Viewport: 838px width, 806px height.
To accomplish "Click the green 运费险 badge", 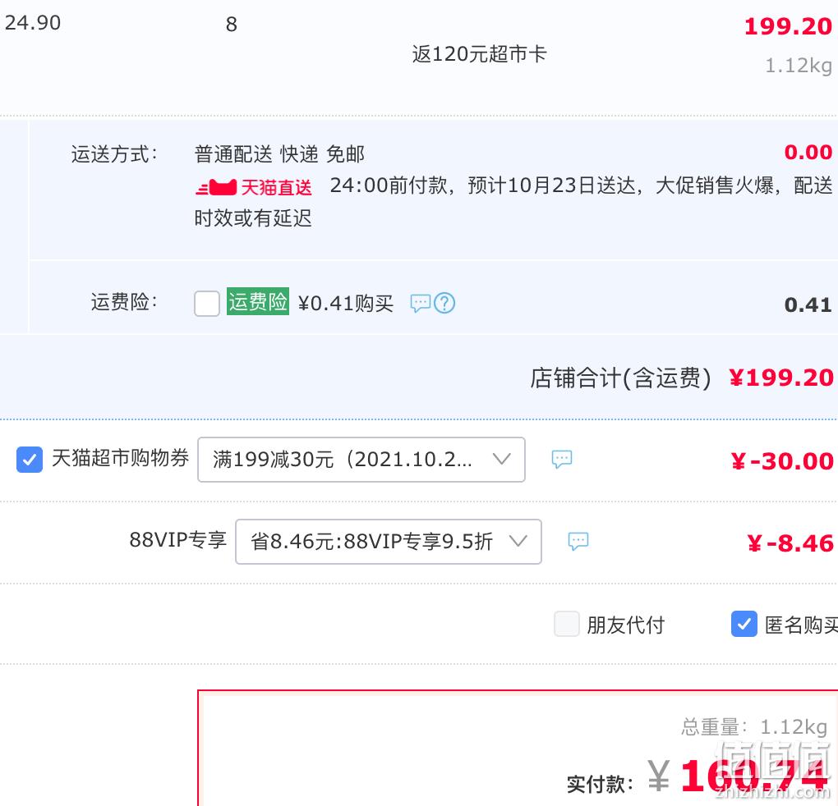I will pyautogui.click(x=258, y=301).
